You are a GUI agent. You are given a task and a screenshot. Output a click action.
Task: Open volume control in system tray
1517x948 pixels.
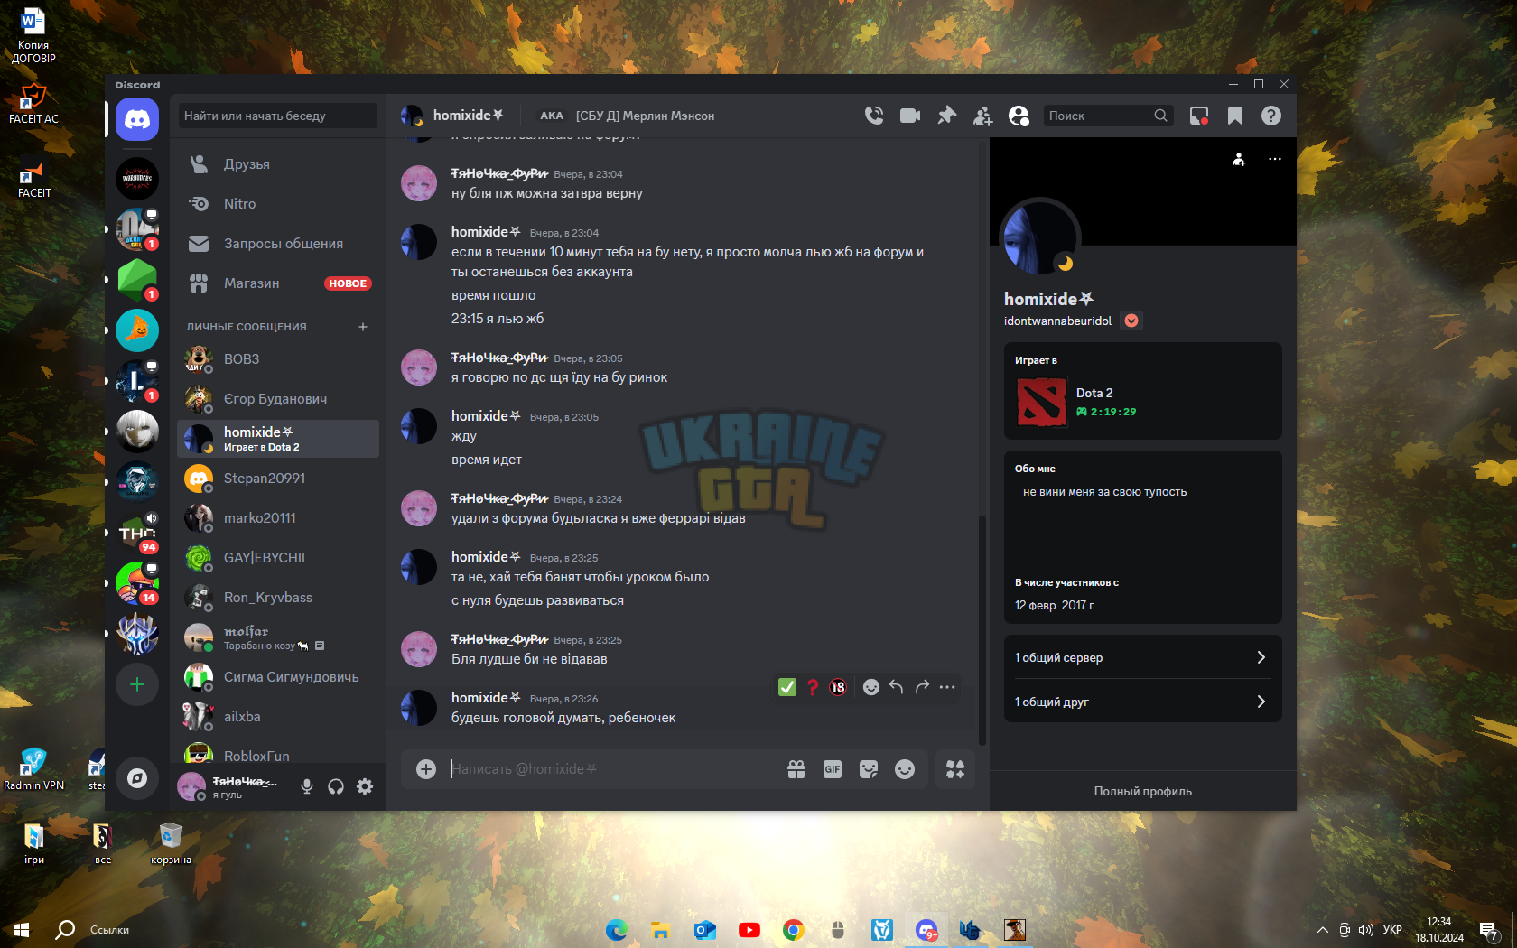[1366, 930]
